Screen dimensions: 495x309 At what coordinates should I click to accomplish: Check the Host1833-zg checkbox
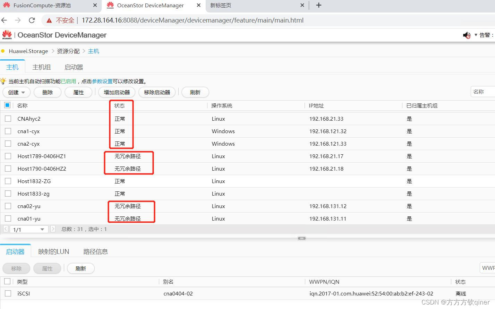[x=8, y=194]
